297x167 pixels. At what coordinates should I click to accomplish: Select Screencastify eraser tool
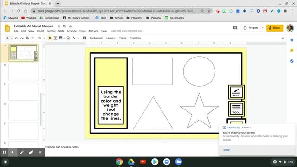click(x=31, y=152)
